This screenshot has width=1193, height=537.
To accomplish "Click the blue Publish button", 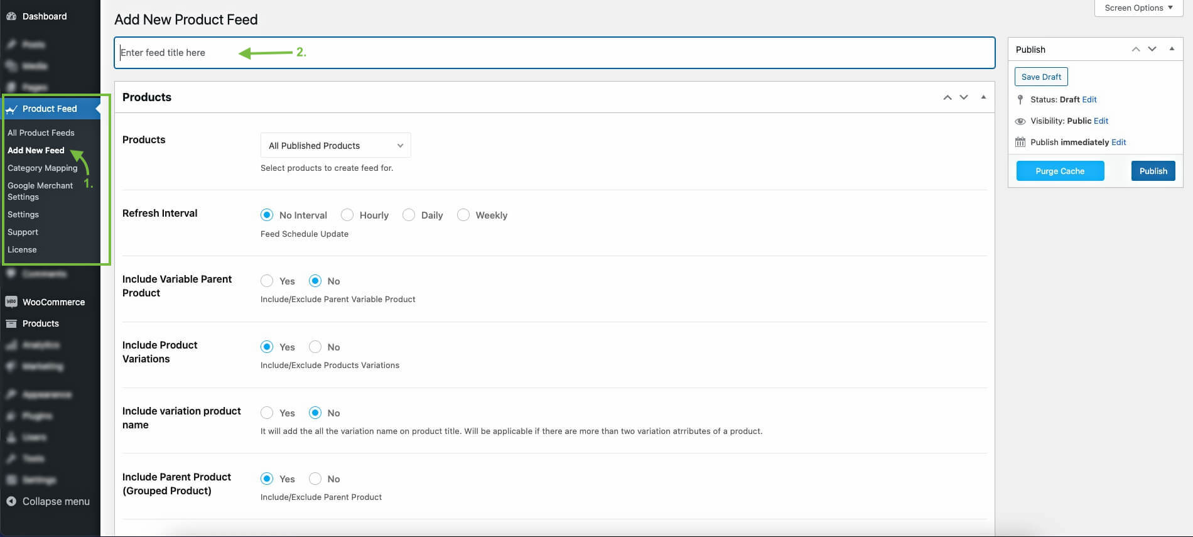I will point(1153,171).
